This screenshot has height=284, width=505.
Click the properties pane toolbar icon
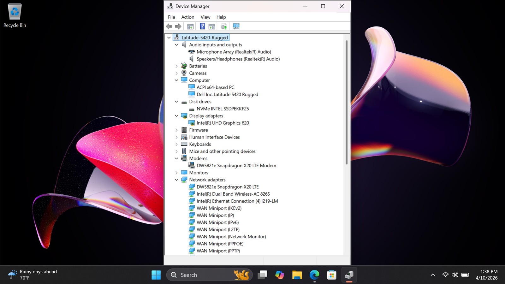(x=212, y=27)
